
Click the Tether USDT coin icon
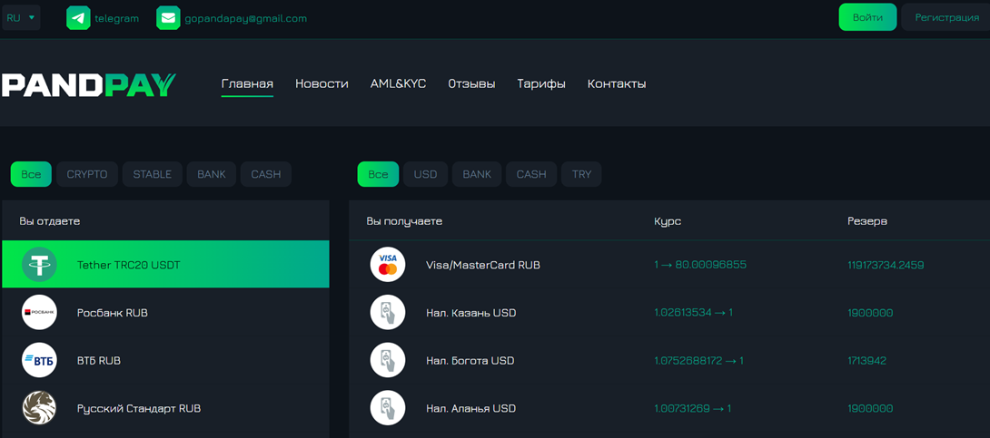coord(39,265)
